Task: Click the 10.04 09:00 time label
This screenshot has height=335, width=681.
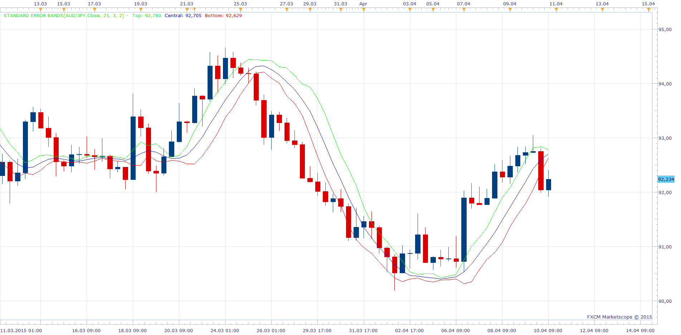Action: click(548, 331)
